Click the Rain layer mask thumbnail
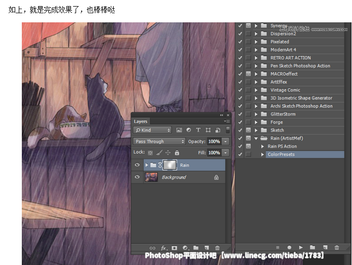This screenshot has height=265, width=352. (x=170, y=165)
